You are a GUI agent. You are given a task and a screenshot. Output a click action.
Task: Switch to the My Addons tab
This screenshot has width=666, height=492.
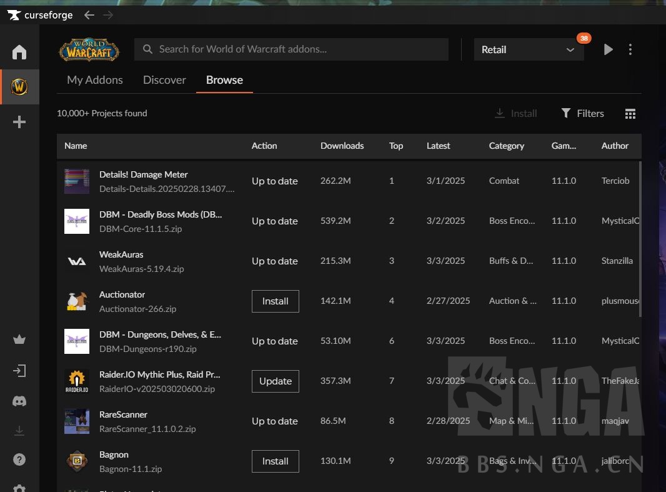pyautogui.click(x=95, y=80)
